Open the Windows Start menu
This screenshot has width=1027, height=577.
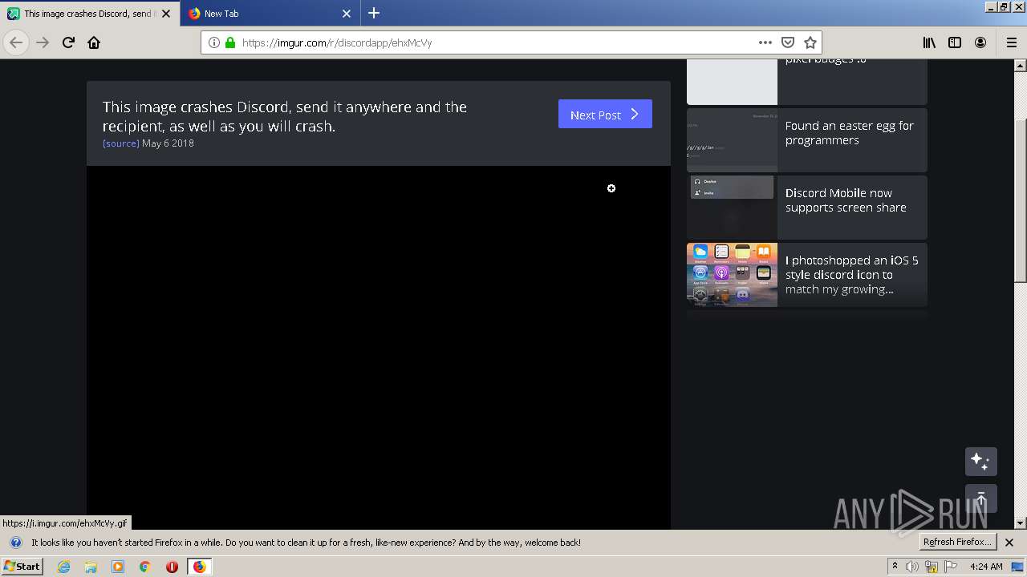point(22,566)
